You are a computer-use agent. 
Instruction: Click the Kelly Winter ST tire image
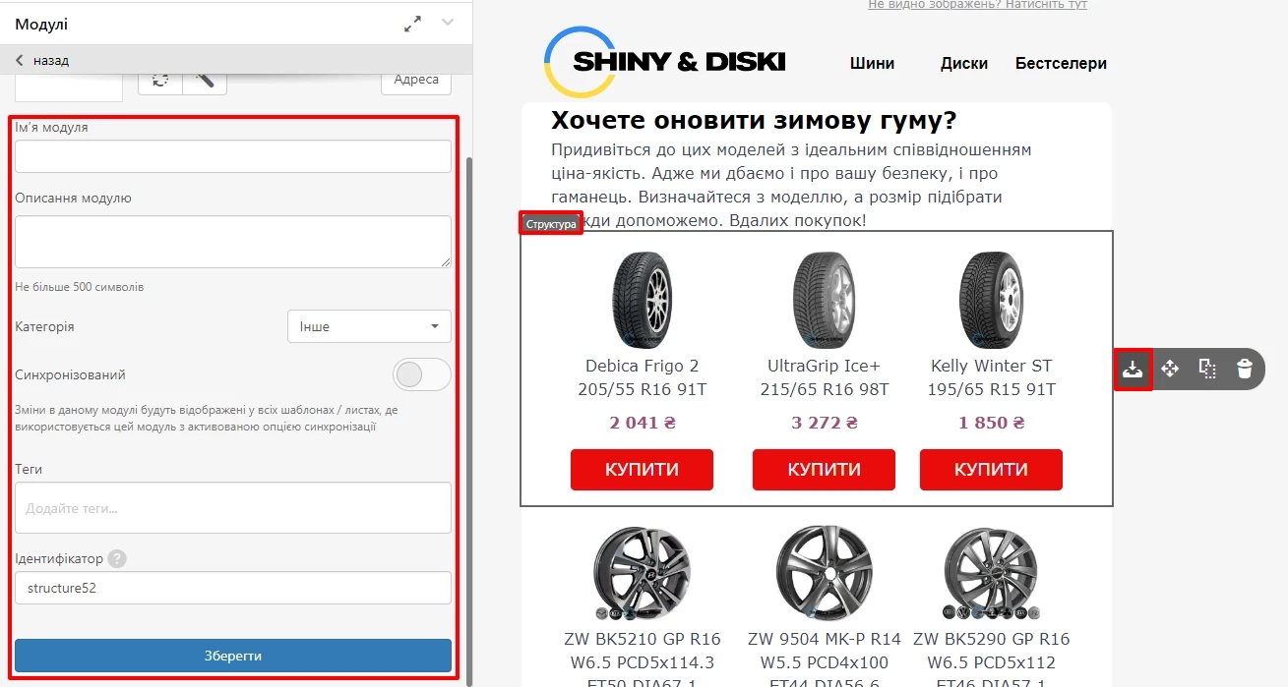tap(991, 300)
